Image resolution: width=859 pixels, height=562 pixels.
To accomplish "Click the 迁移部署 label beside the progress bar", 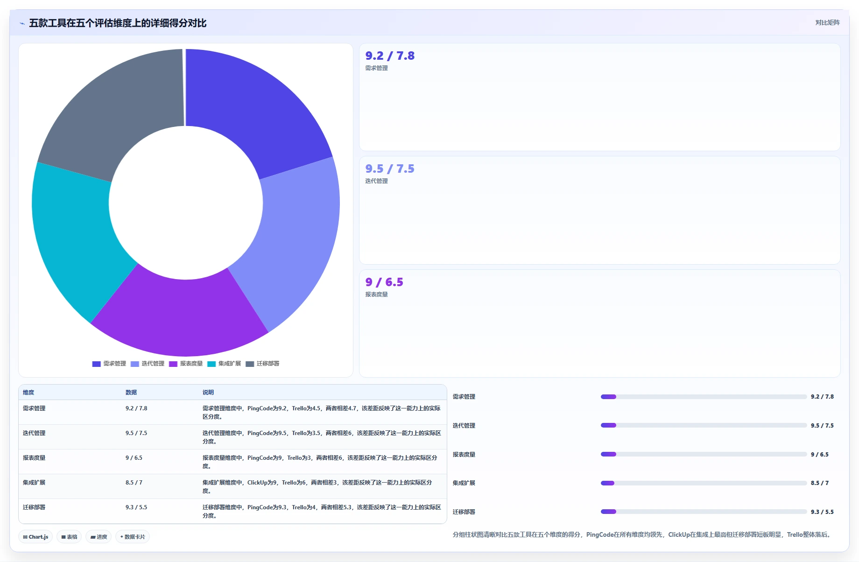I will click(464, 512).
